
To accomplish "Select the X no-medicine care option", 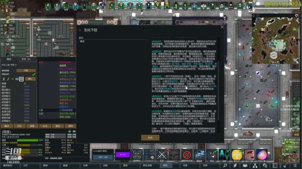I will pyautogui.click(x=4, y=79).
